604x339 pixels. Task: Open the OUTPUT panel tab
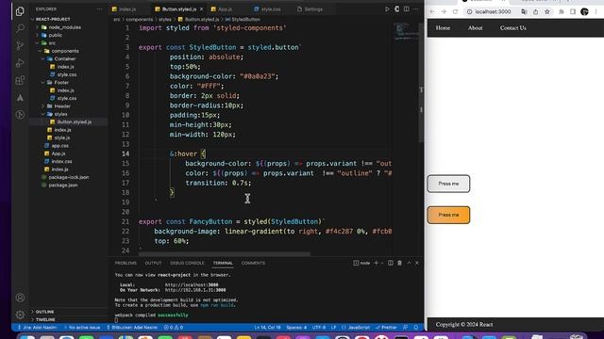pos(153,263)
